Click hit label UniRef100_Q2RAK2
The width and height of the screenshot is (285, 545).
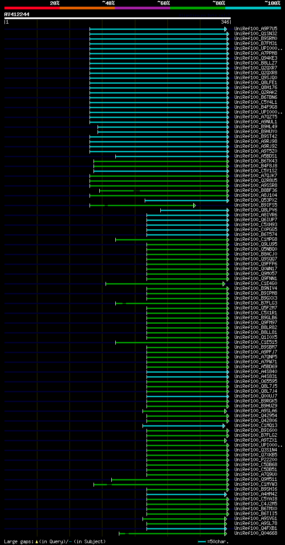point(256,92)
